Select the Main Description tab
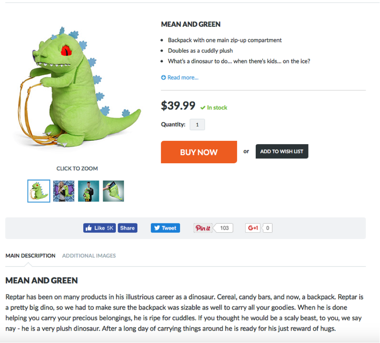The height and width of the screenshot is (343, 380). (30, 255)
